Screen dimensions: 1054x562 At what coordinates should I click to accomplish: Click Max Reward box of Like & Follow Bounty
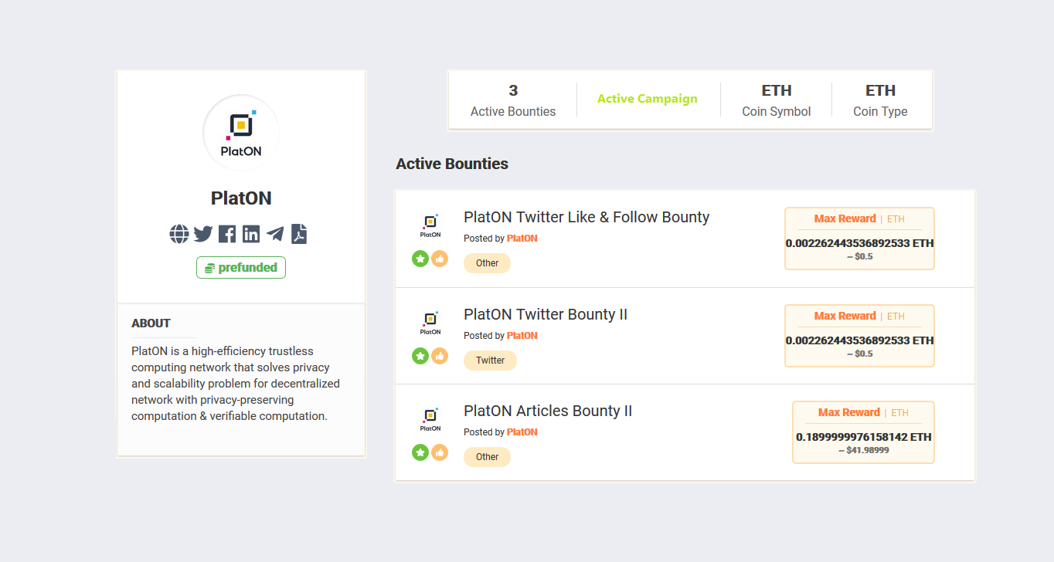point(859,239)
